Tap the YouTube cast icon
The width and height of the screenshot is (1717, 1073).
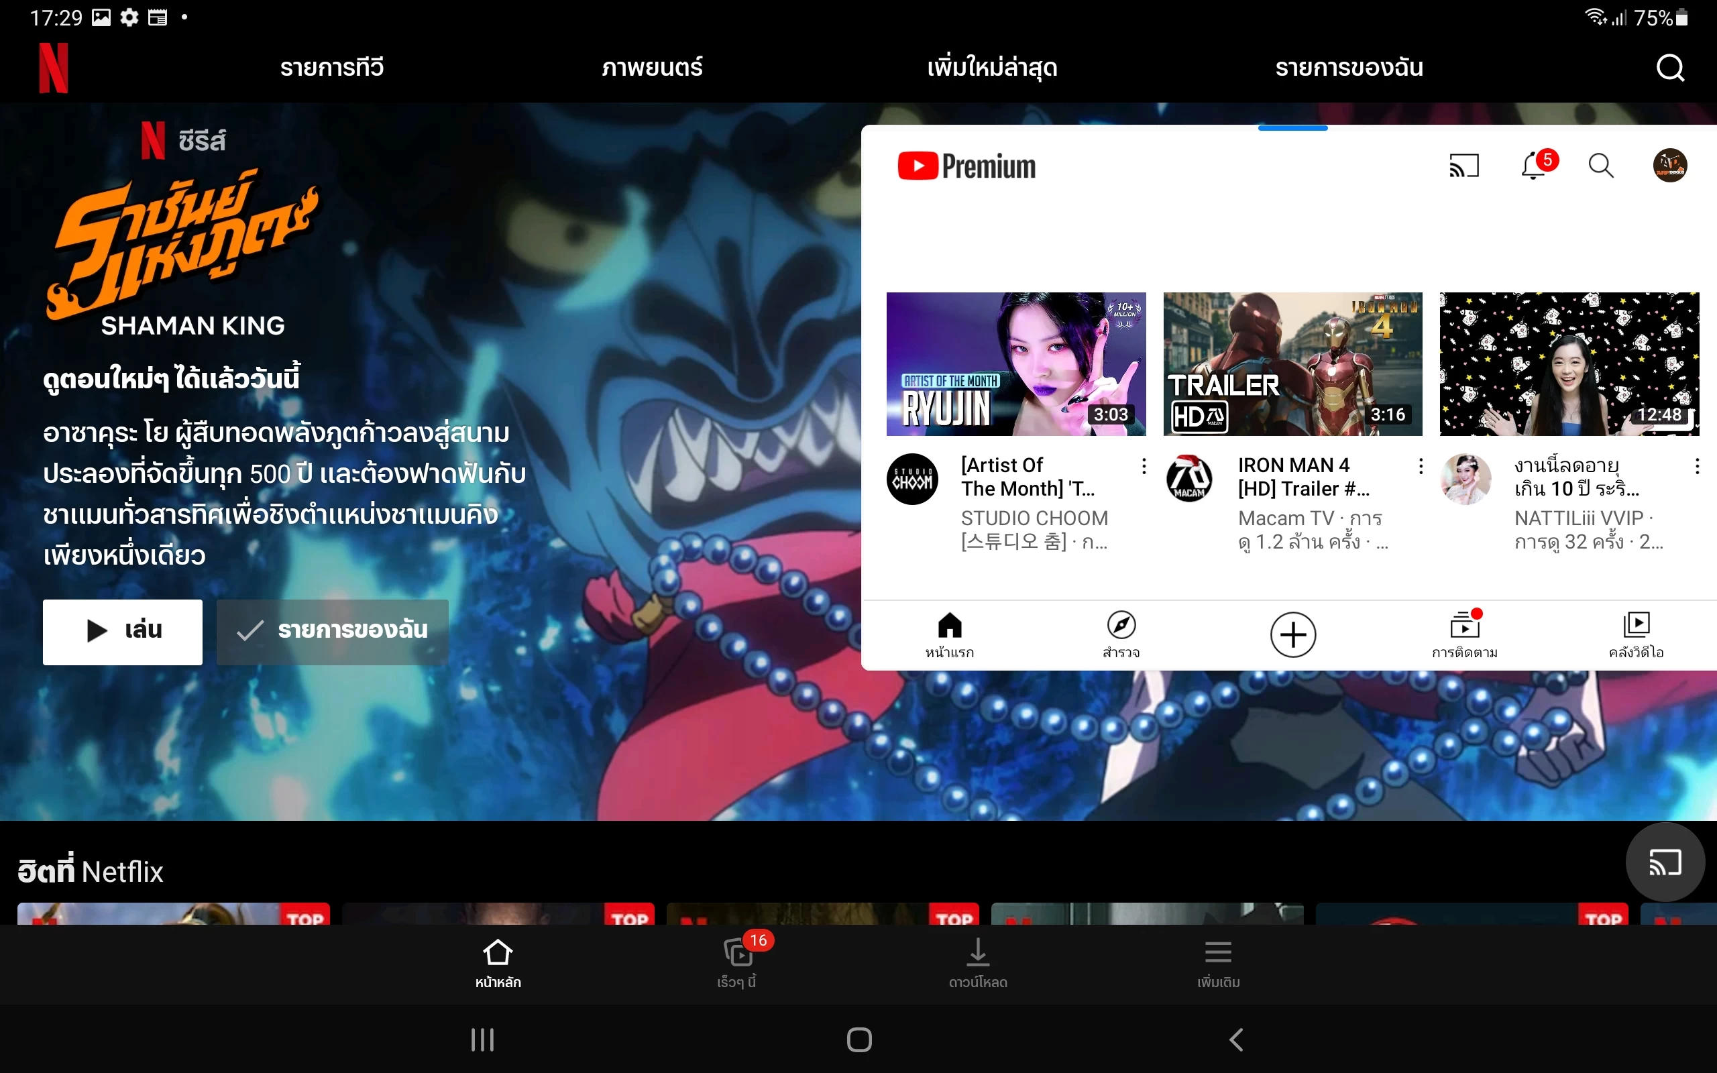[x=1463, y=166]
